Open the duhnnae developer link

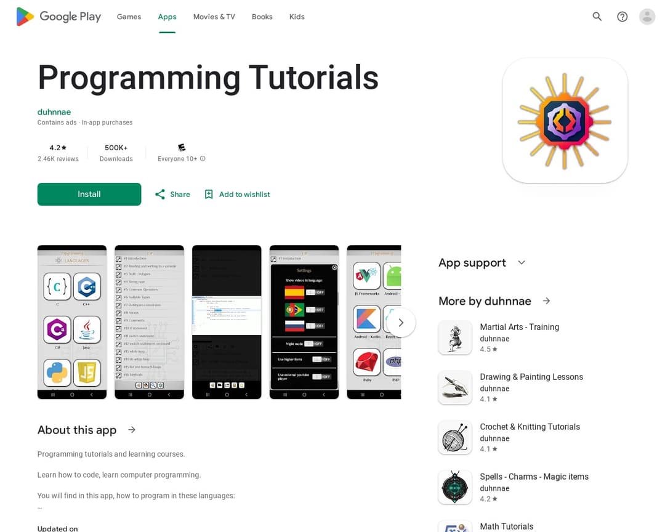pos(54,112)
